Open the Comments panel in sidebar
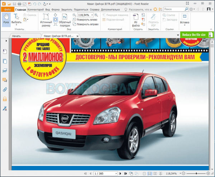This screenshot has height=177, width=215. [5, 80]
